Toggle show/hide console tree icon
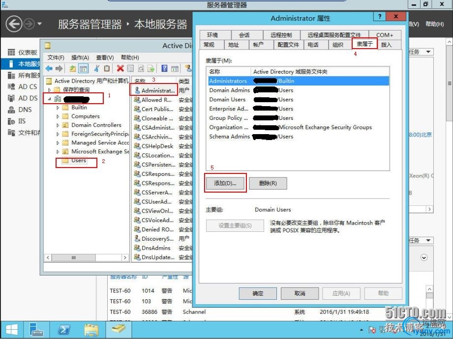The image size is (453, 339). click(x=83, y=69)
